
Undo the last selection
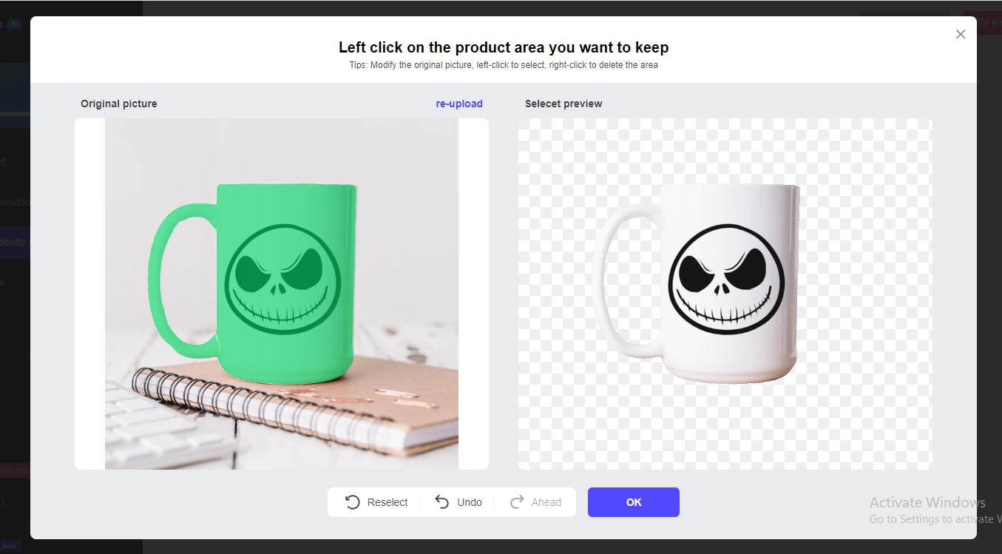point(458,502)
